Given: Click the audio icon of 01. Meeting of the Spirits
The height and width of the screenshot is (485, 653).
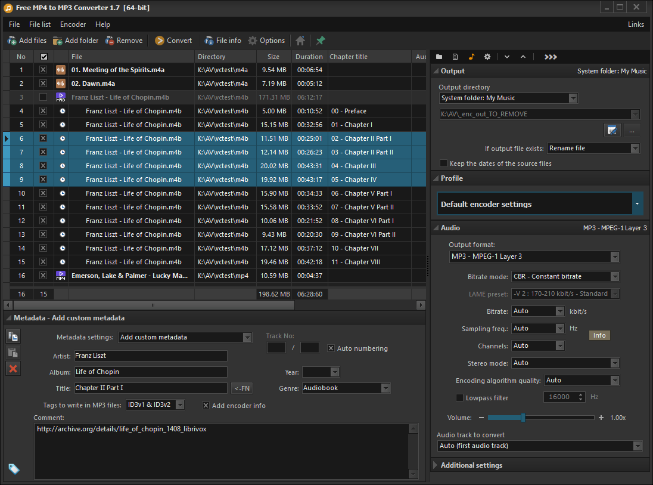Looking at the screenshot, I should click(x=61, y=70).
